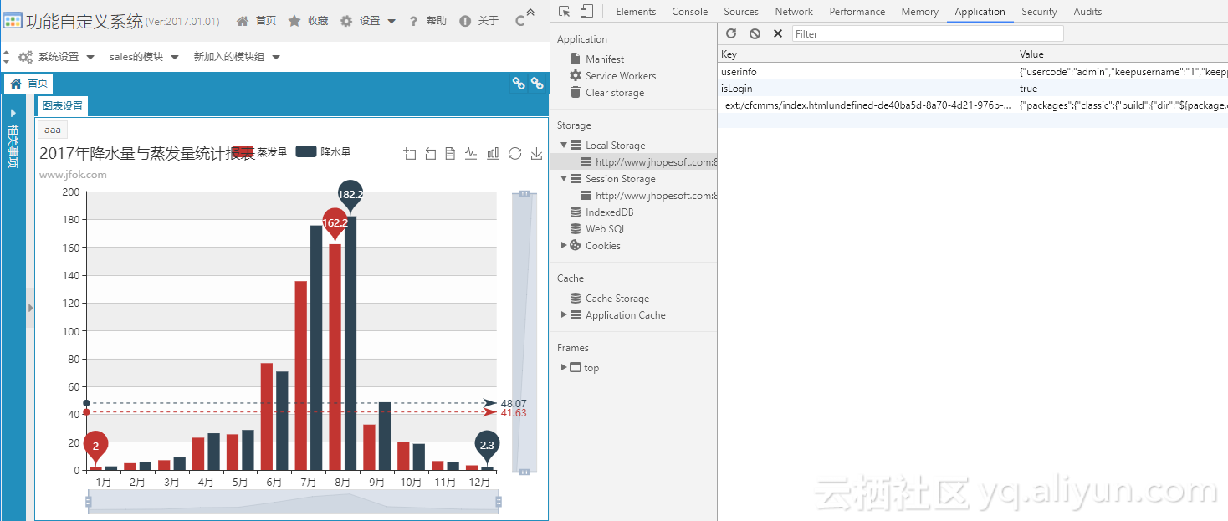The width and height of the screenshot is (1228, 521).
Task: Open the 系统设置 menu dropdown
Action: pos(57,57)
